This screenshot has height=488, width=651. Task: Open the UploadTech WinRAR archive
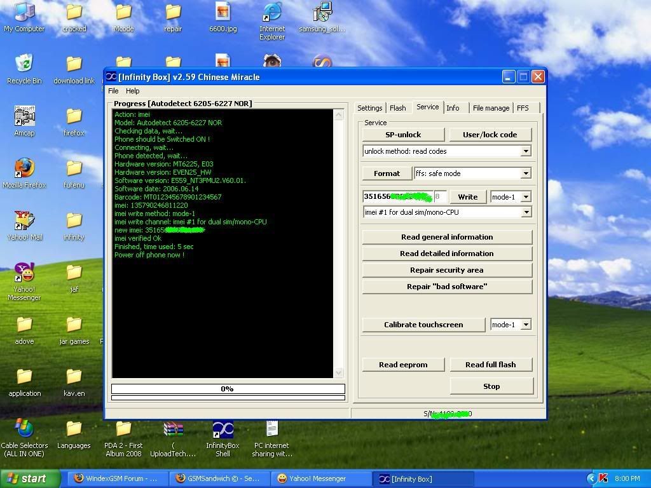point(173,438)
